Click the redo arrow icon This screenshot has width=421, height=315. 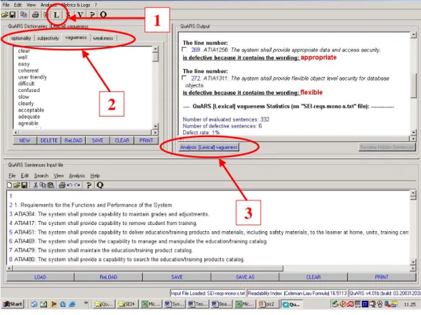(78, 185)
